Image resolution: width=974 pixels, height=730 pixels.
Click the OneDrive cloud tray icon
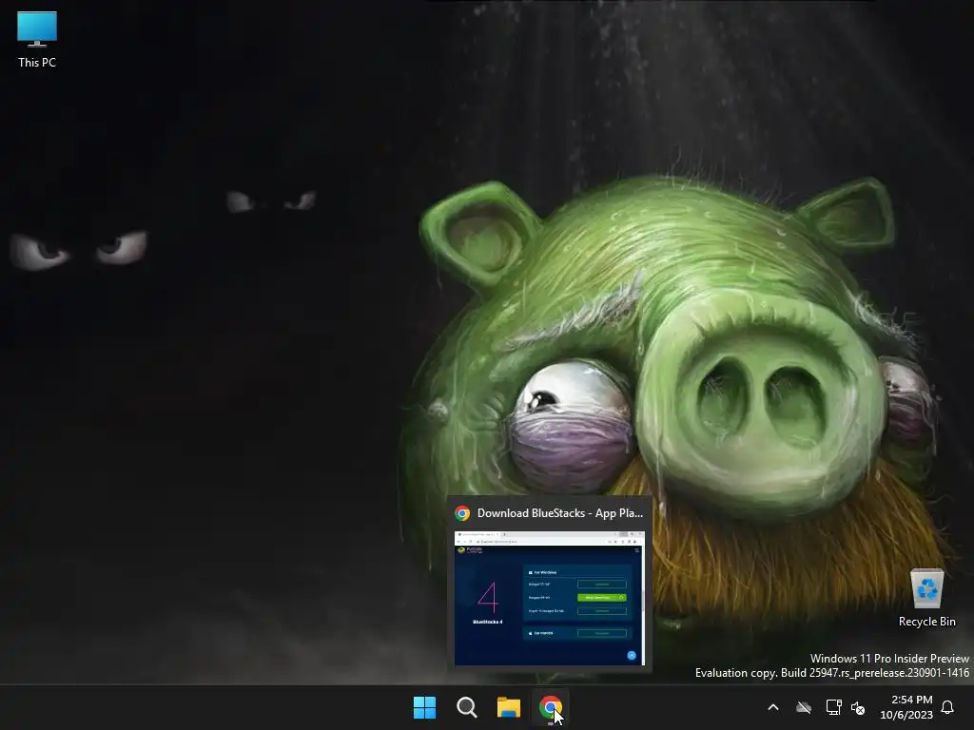coord(804,707)
